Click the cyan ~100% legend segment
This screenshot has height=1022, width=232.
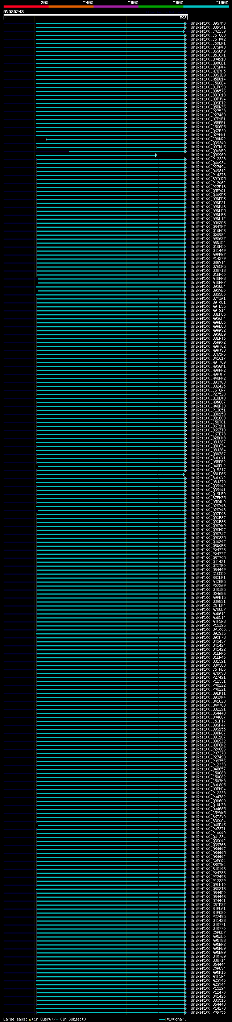tap(206, 7)
